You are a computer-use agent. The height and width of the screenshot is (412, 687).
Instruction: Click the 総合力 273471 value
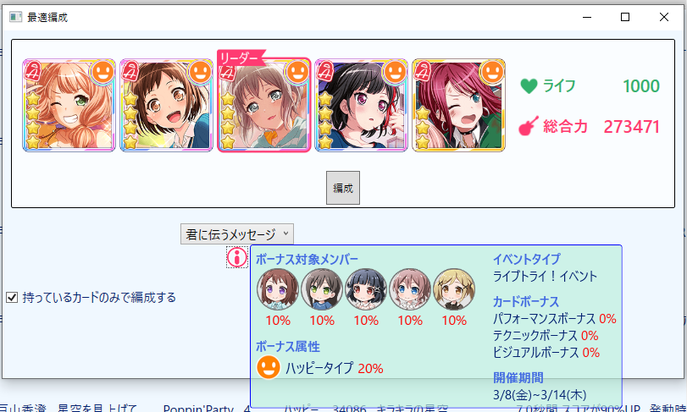[631, 127]
